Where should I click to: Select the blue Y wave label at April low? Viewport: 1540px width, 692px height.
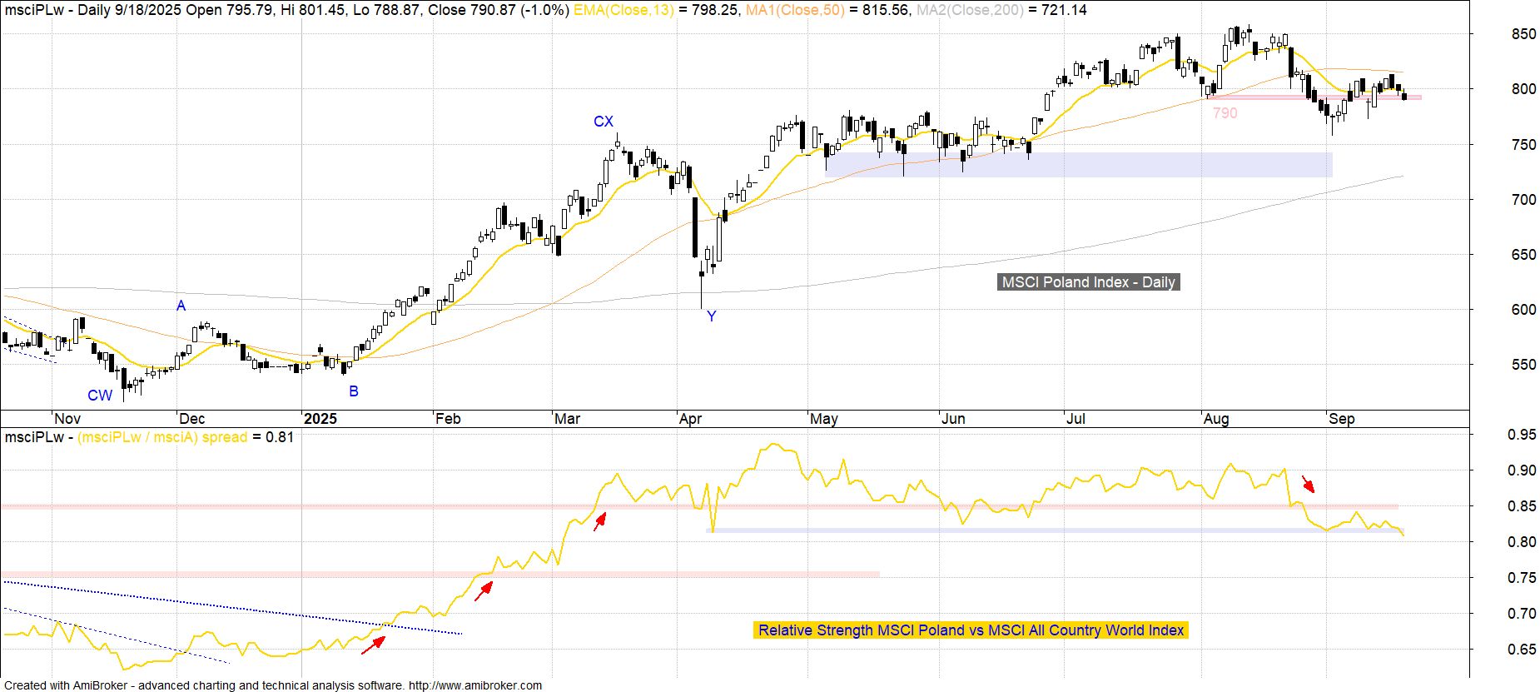tap(711, 316)
